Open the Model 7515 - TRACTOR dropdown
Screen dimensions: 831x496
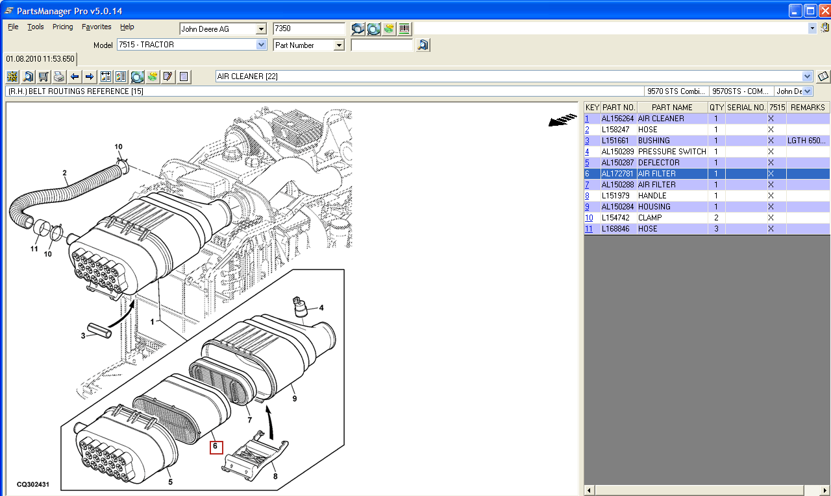pyautogui.click(x=261, y=45)
